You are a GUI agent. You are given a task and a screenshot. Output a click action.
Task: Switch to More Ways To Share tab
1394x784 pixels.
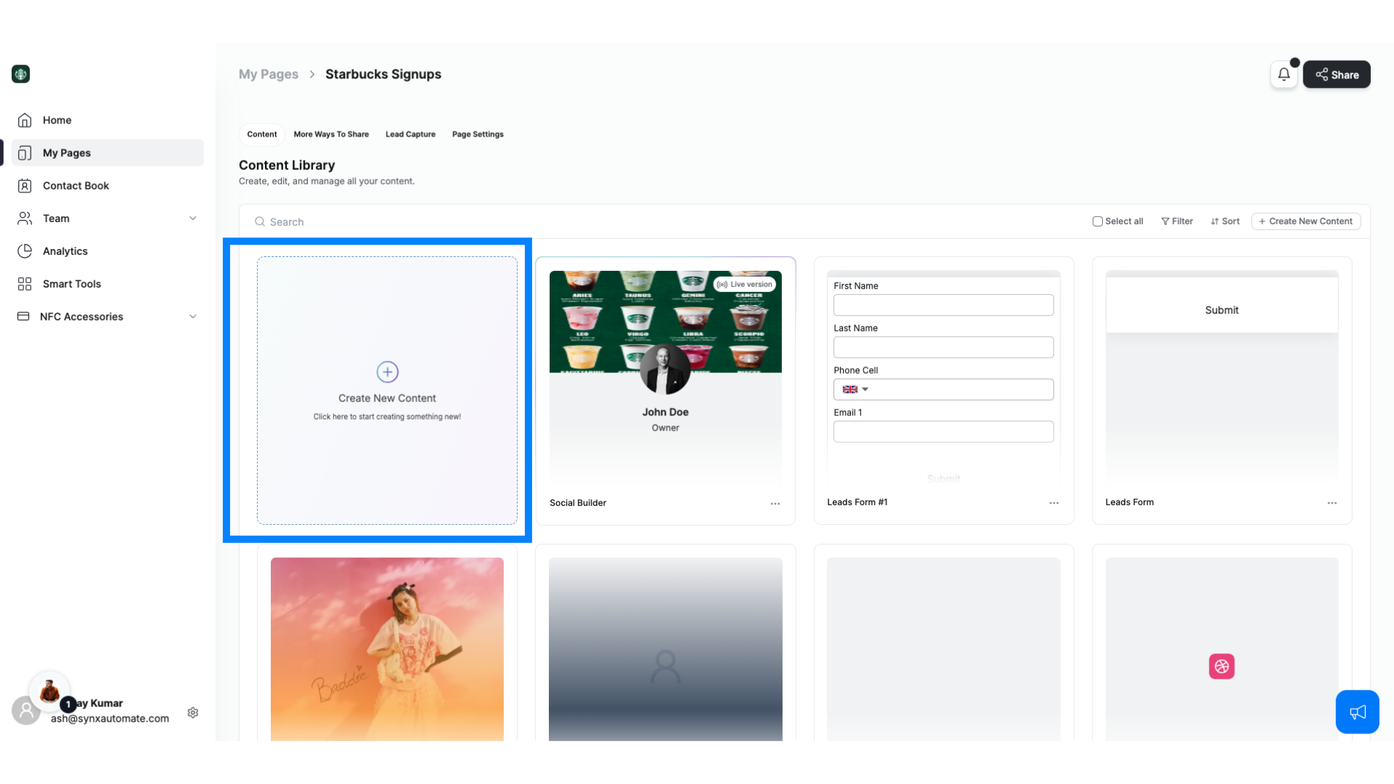coord(331,134)
